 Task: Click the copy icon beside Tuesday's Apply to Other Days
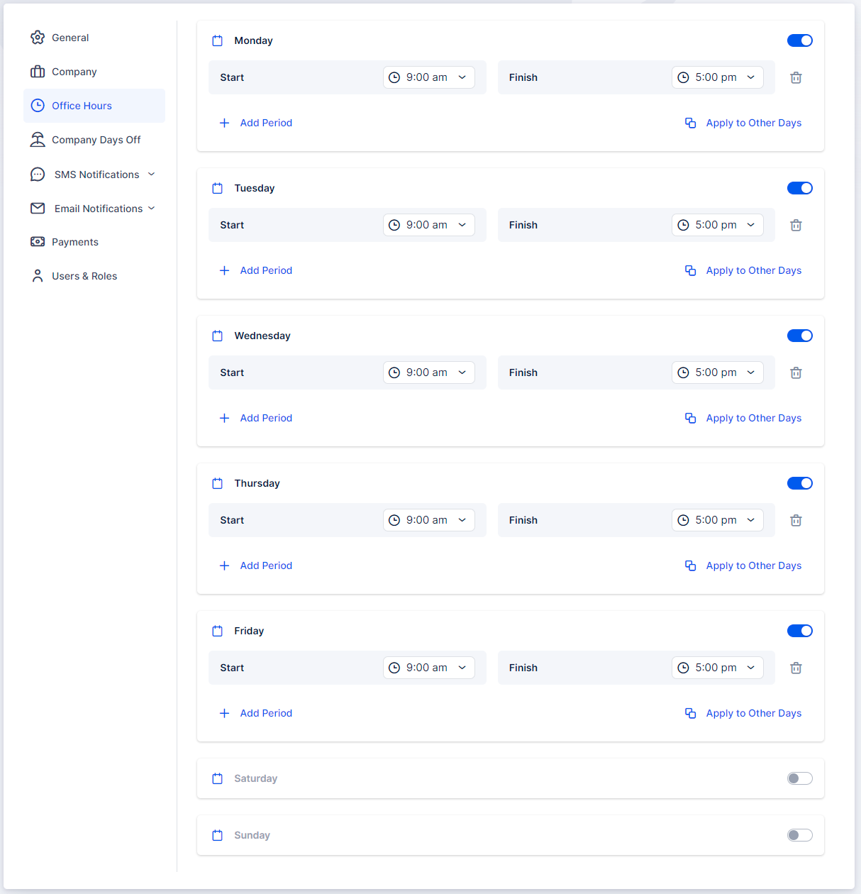[x=690, y=270]
